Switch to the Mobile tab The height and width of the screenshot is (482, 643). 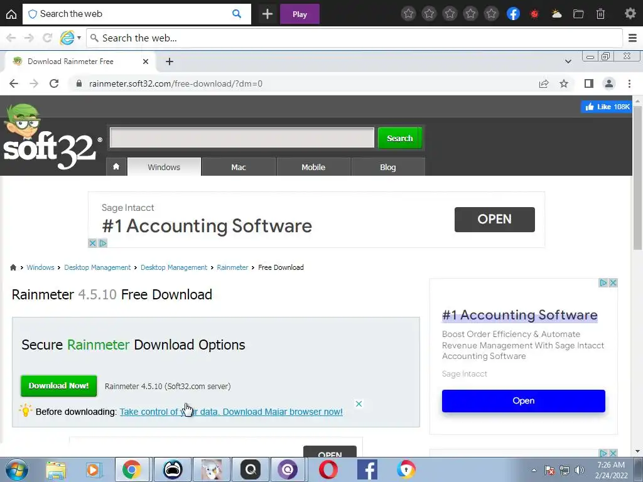313,167
